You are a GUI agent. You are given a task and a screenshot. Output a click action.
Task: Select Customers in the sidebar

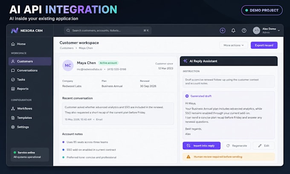click(x=30, y=61)
